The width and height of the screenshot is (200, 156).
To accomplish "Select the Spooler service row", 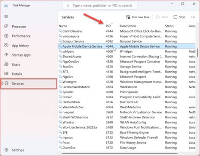I will coord(127,92).
